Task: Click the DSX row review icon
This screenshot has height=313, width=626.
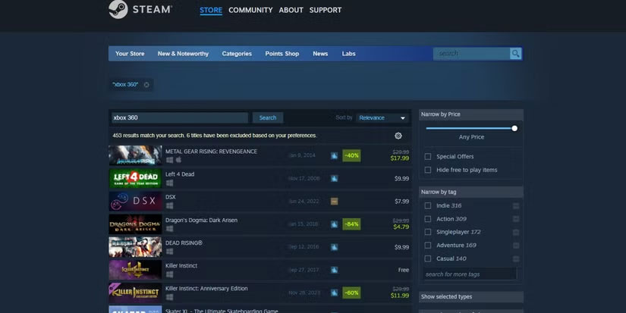Action: [334, 202]
